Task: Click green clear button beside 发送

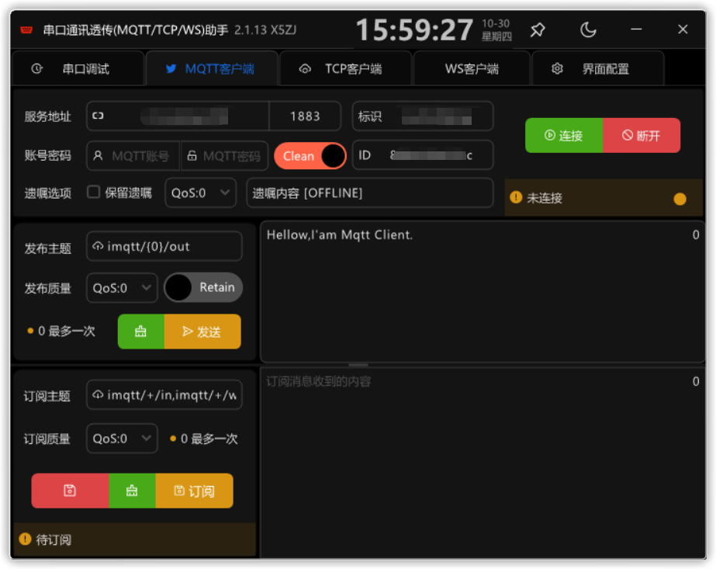Action: point(140,331)
